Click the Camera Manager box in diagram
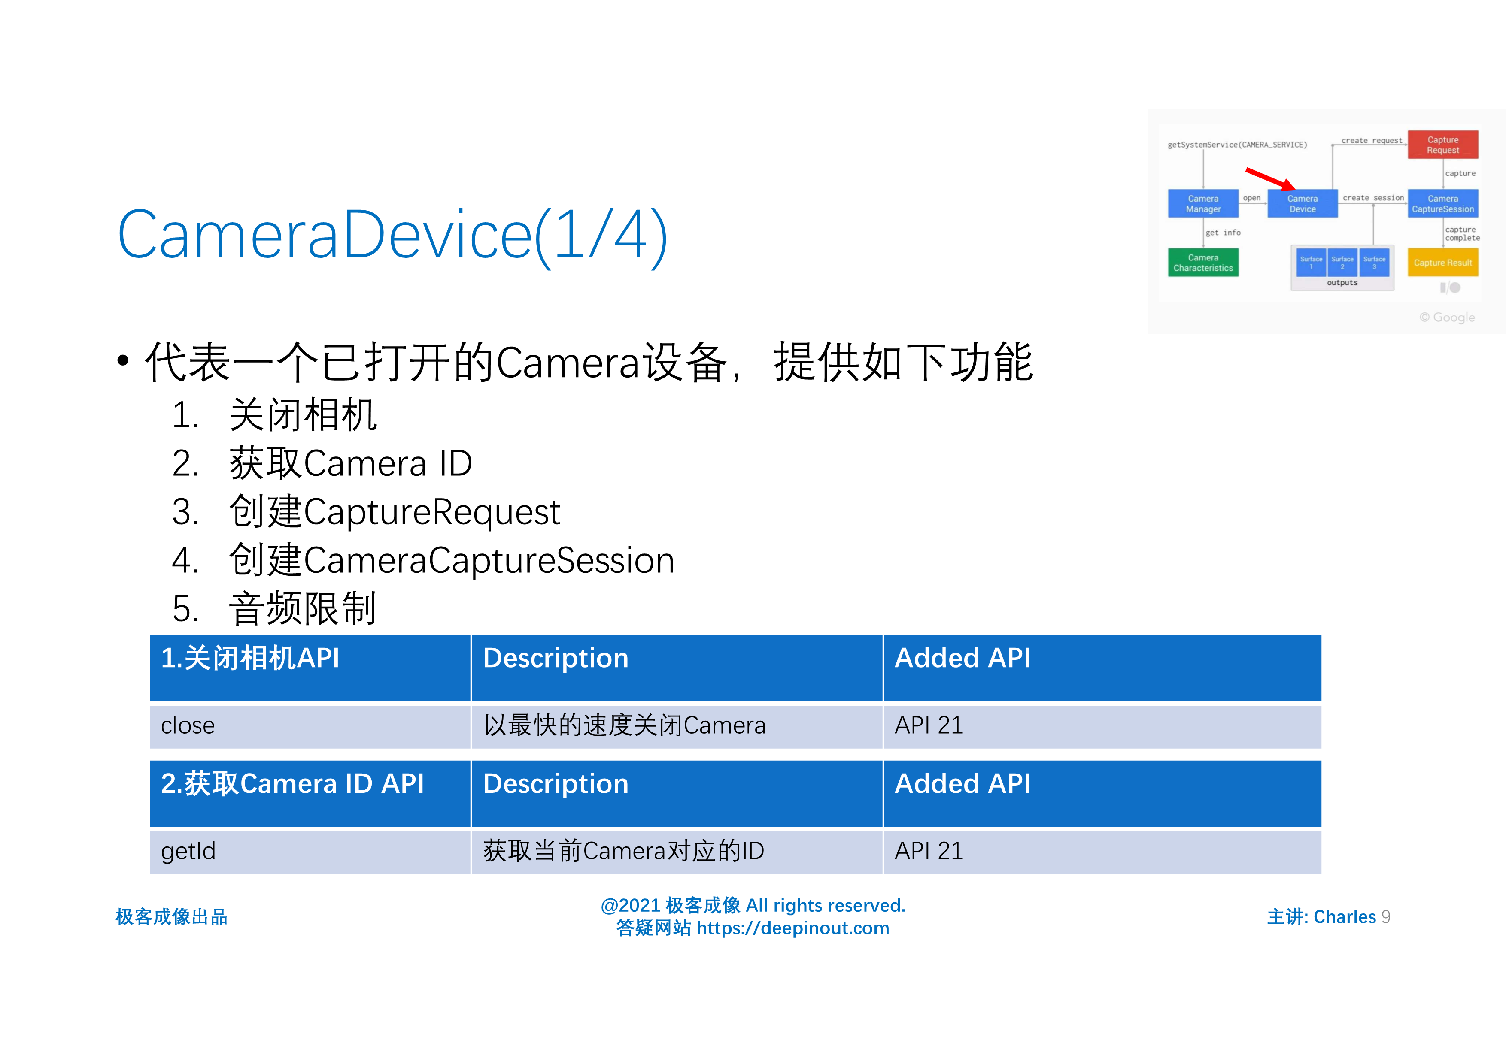Image resolution: width=1506 pixels, height=1064 pixels. (1203, 203)
